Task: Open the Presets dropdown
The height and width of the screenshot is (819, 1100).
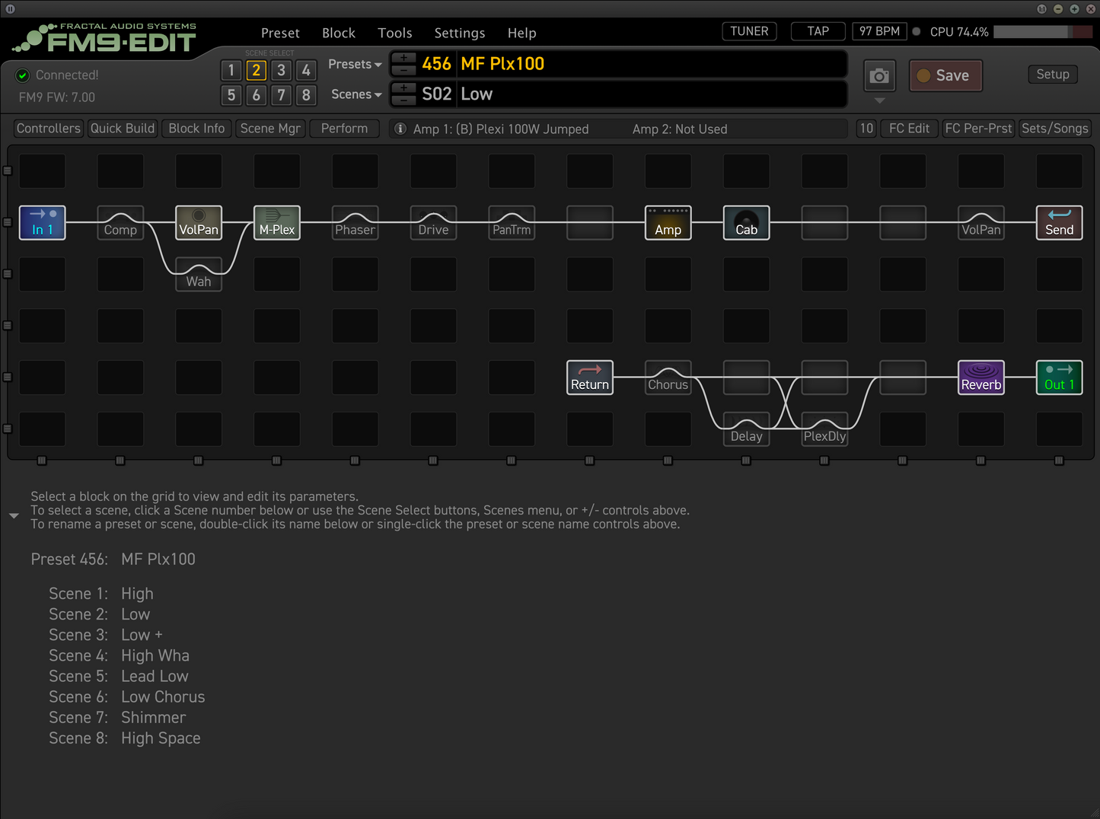Action: pyautogui.click(x=355, y=64)
